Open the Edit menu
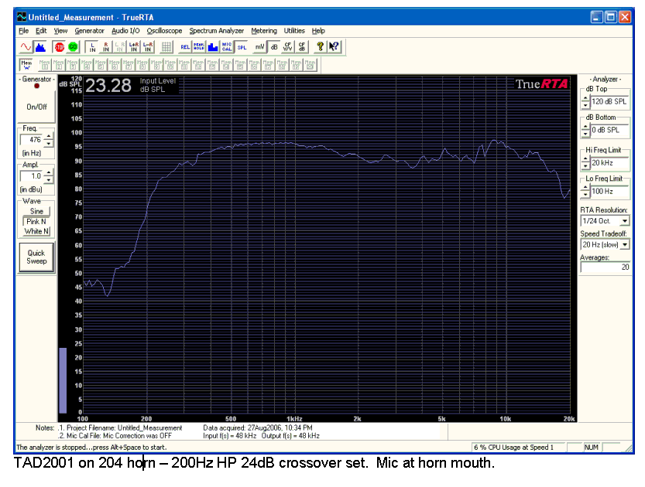 [x=41, y=31]
